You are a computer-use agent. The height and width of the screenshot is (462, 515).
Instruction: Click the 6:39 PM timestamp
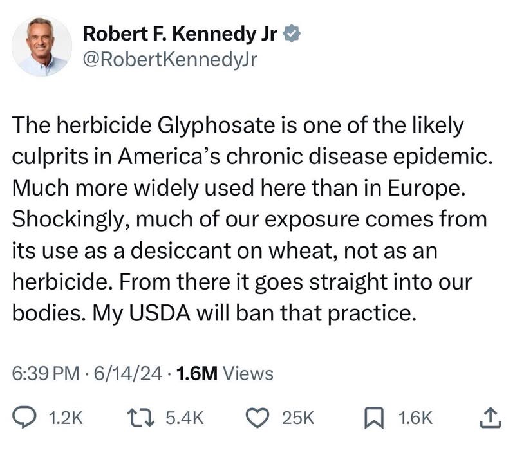tap(42, 373)
